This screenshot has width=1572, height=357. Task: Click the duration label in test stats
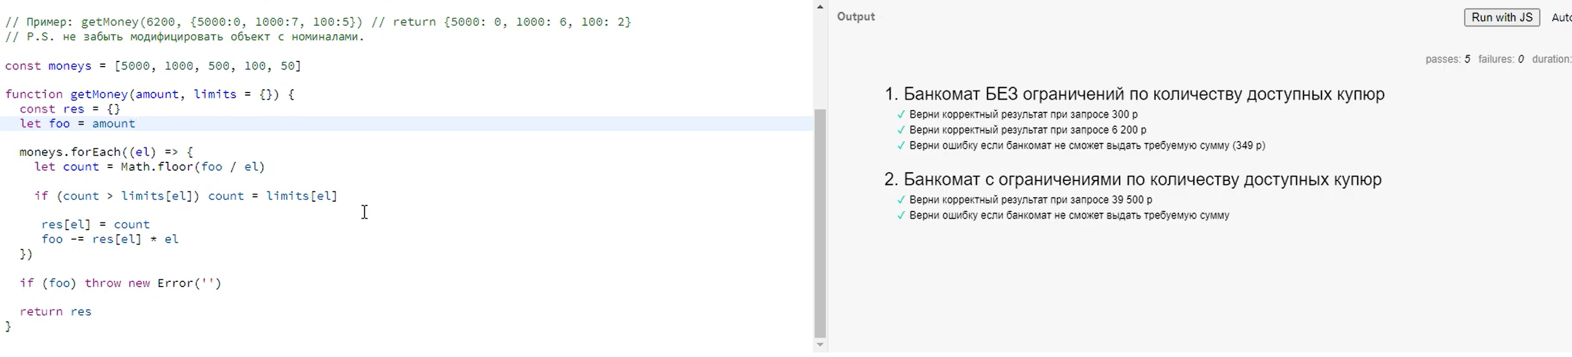pos(1551,59)
